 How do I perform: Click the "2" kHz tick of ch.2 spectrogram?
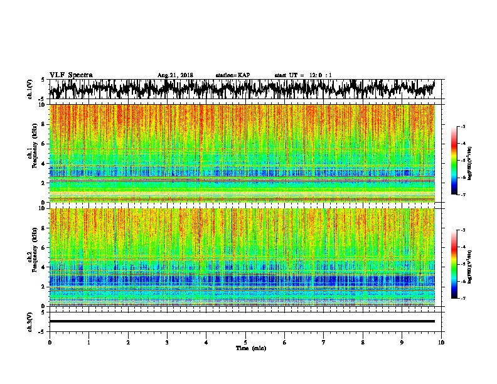coord(45,287)
